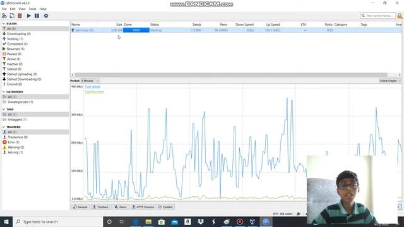This screenshot has width=404, height=227.
Task: Switch to the General tab
Action: tap(80, 207)
